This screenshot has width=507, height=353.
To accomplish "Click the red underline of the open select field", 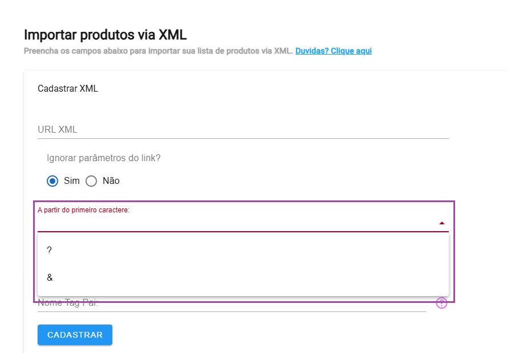I will click(x=243, y=232).
